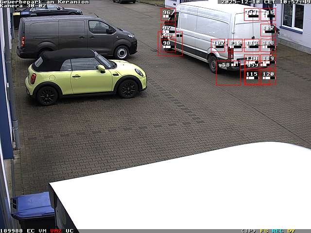The image size is (311, 233).
Task: Click the detection box labeled 113
Action: pyautogui.click(x=252, y=45)
